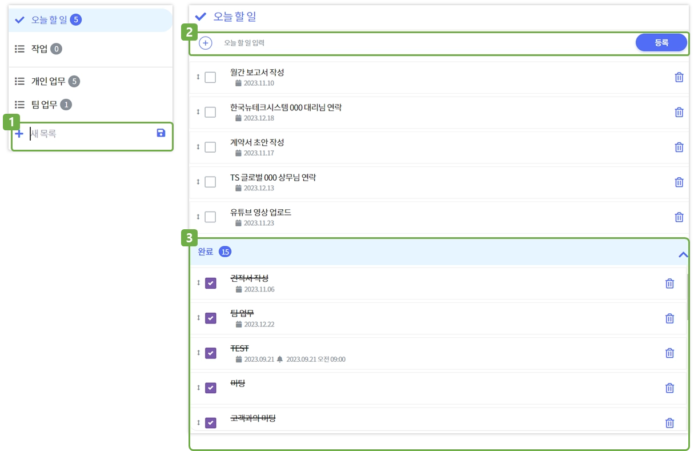Click the 2023.12.22 due date

(259, 324)
